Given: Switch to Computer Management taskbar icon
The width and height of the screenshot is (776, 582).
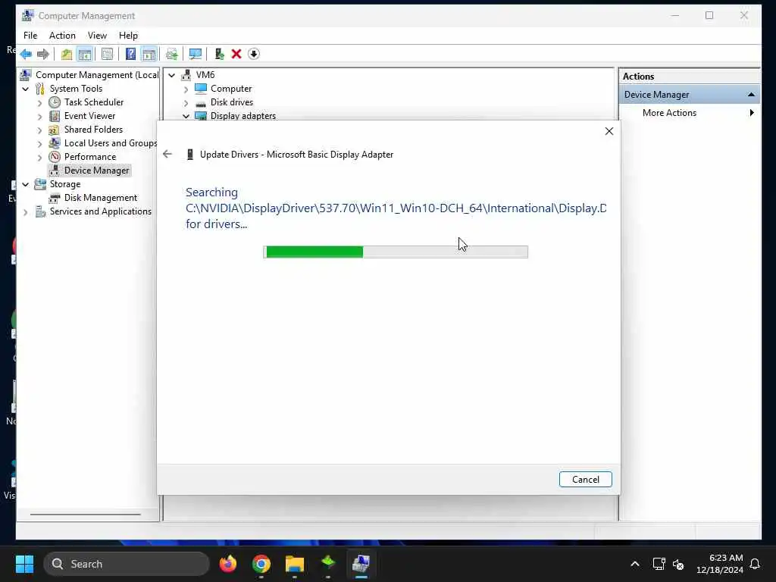Looking at the screenshot, I should pos(361,564).
